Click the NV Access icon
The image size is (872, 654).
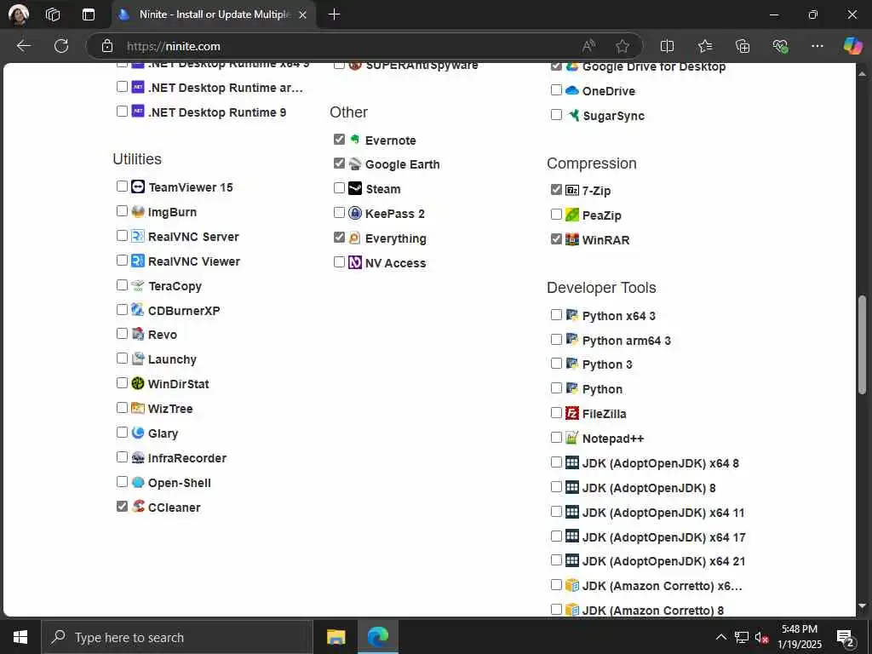355,262
